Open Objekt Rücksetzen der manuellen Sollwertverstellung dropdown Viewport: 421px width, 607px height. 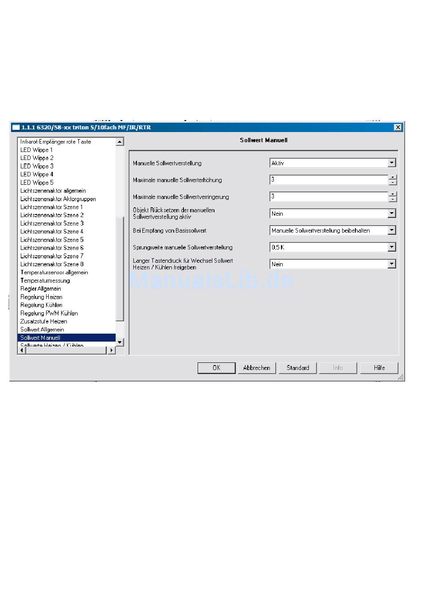(392, 214)
